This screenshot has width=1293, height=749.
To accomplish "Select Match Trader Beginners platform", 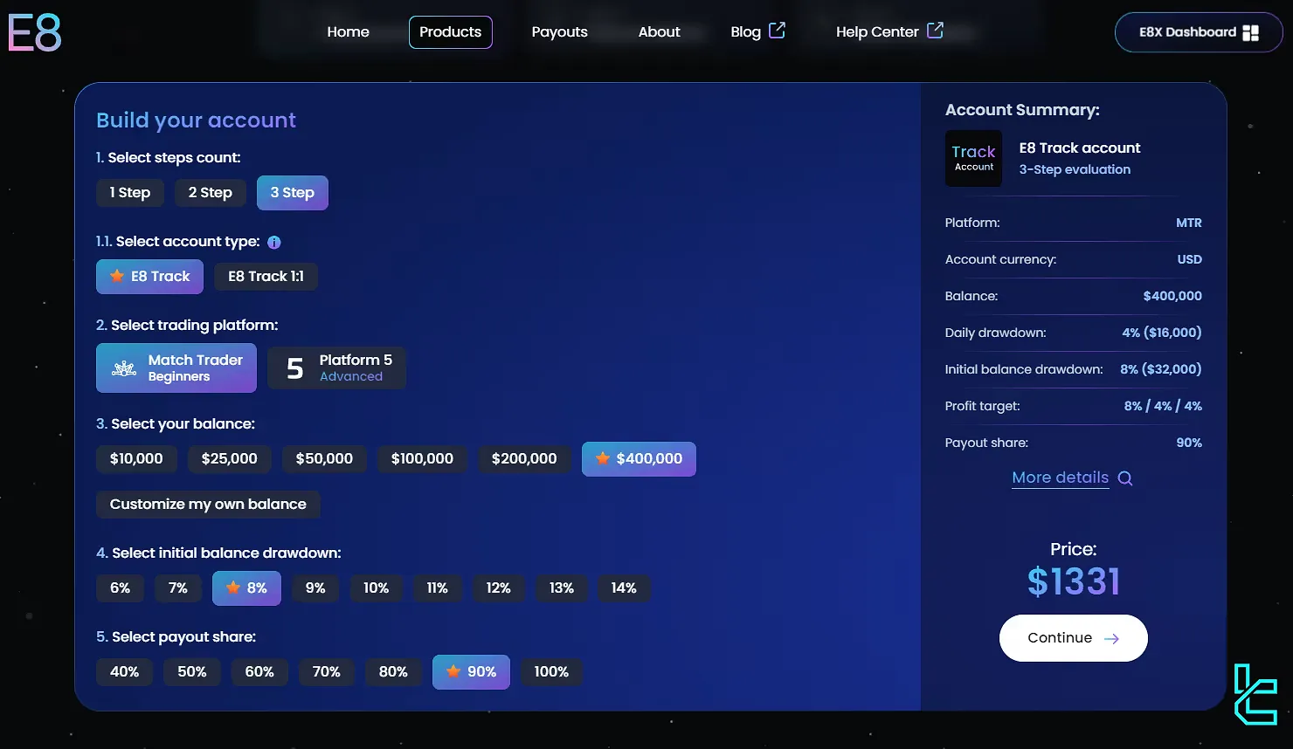I will pos(176,368).
